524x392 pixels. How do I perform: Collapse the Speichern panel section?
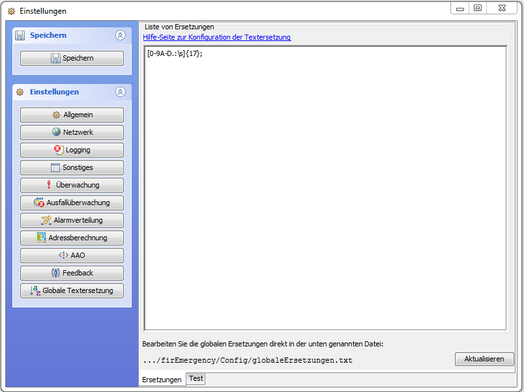tap(120, 35)
